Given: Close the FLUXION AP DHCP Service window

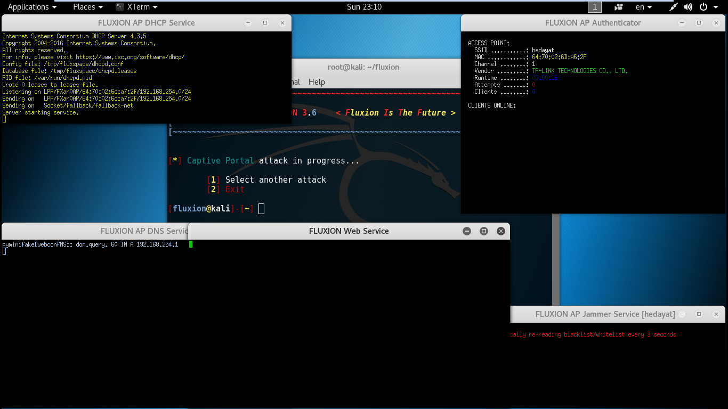Looking at the screenshot, I should [282, 23].
